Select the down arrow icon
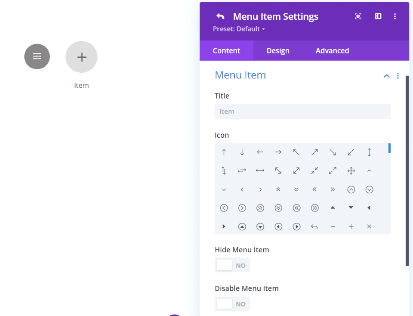The image size is (413, 316). pyautogui.click(x=242, y=152)
